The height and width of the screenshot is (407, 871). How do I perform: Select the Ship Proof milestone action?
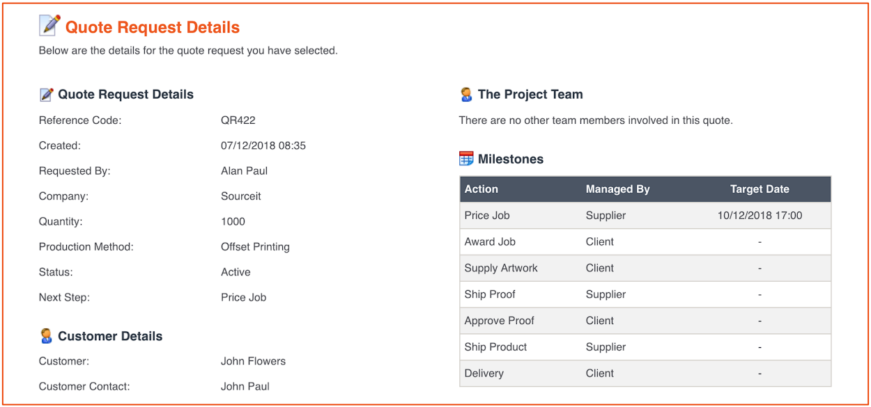point(490,294)
